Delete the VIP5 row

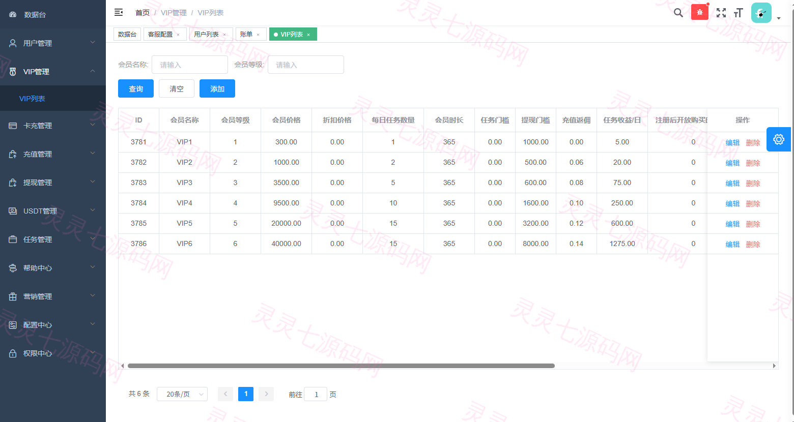click(753, 224)
